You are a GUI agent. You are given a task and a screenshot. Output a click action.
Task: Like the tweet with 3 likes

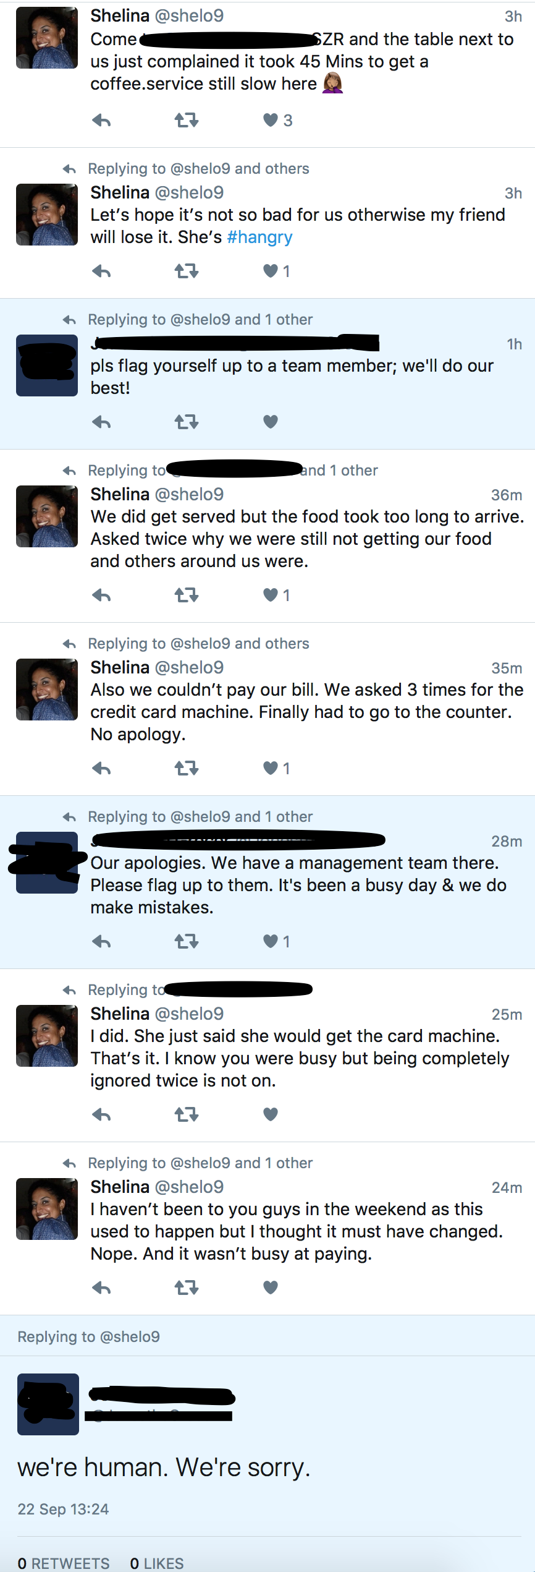(x=271, y=120)
